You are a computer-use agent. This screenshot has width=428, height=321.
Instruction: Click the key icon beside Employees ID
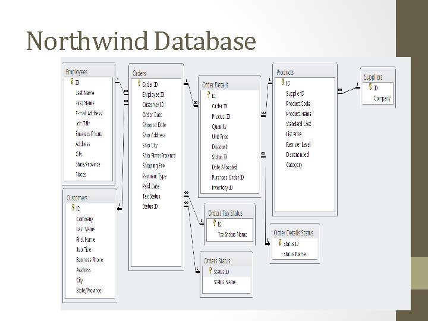[x=73, y=81]
